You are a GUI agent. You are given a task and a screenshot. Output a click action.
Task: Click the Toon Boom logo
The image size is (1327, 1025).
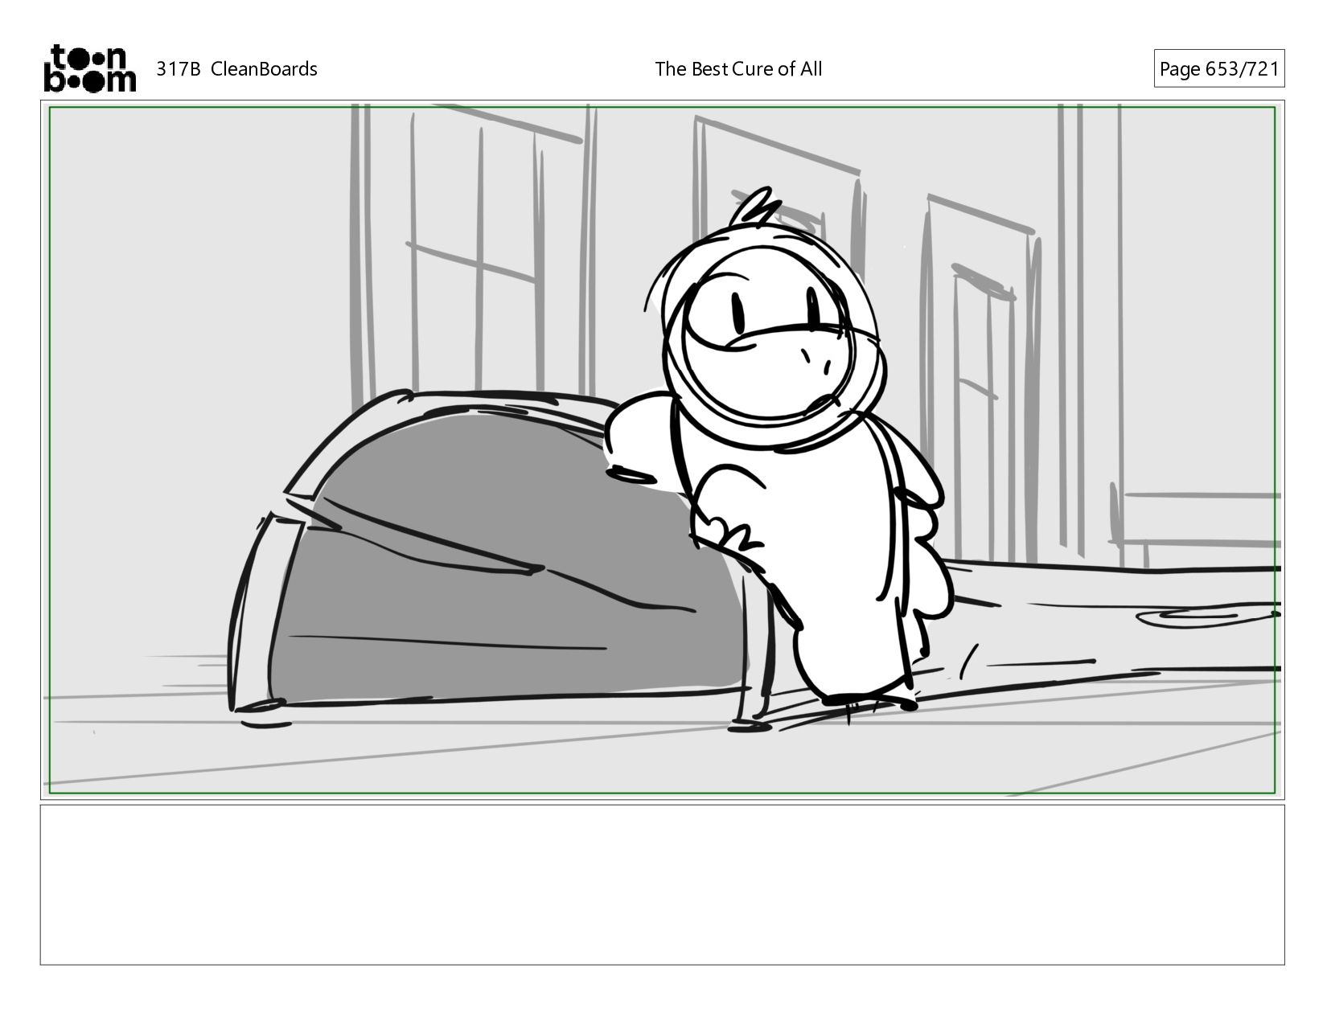click(89, 68)
